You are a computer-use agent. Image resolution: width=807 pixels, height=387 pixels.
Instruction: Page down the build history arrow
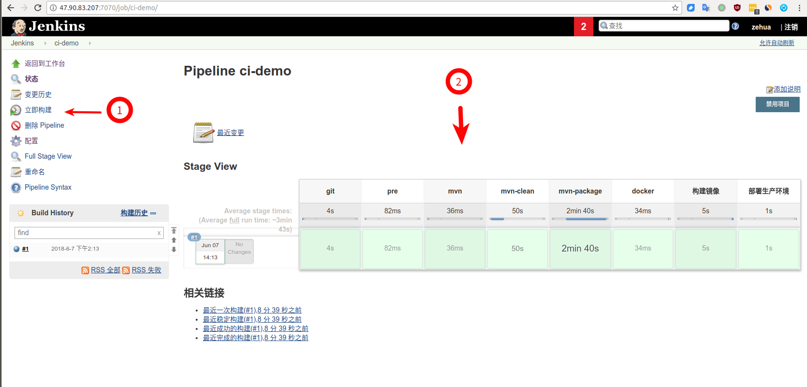174,250
